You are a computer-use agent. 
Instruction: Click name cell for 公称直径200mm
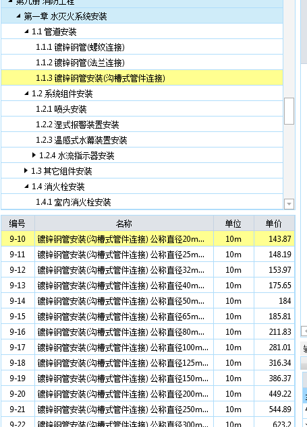[x=124, y=394]
